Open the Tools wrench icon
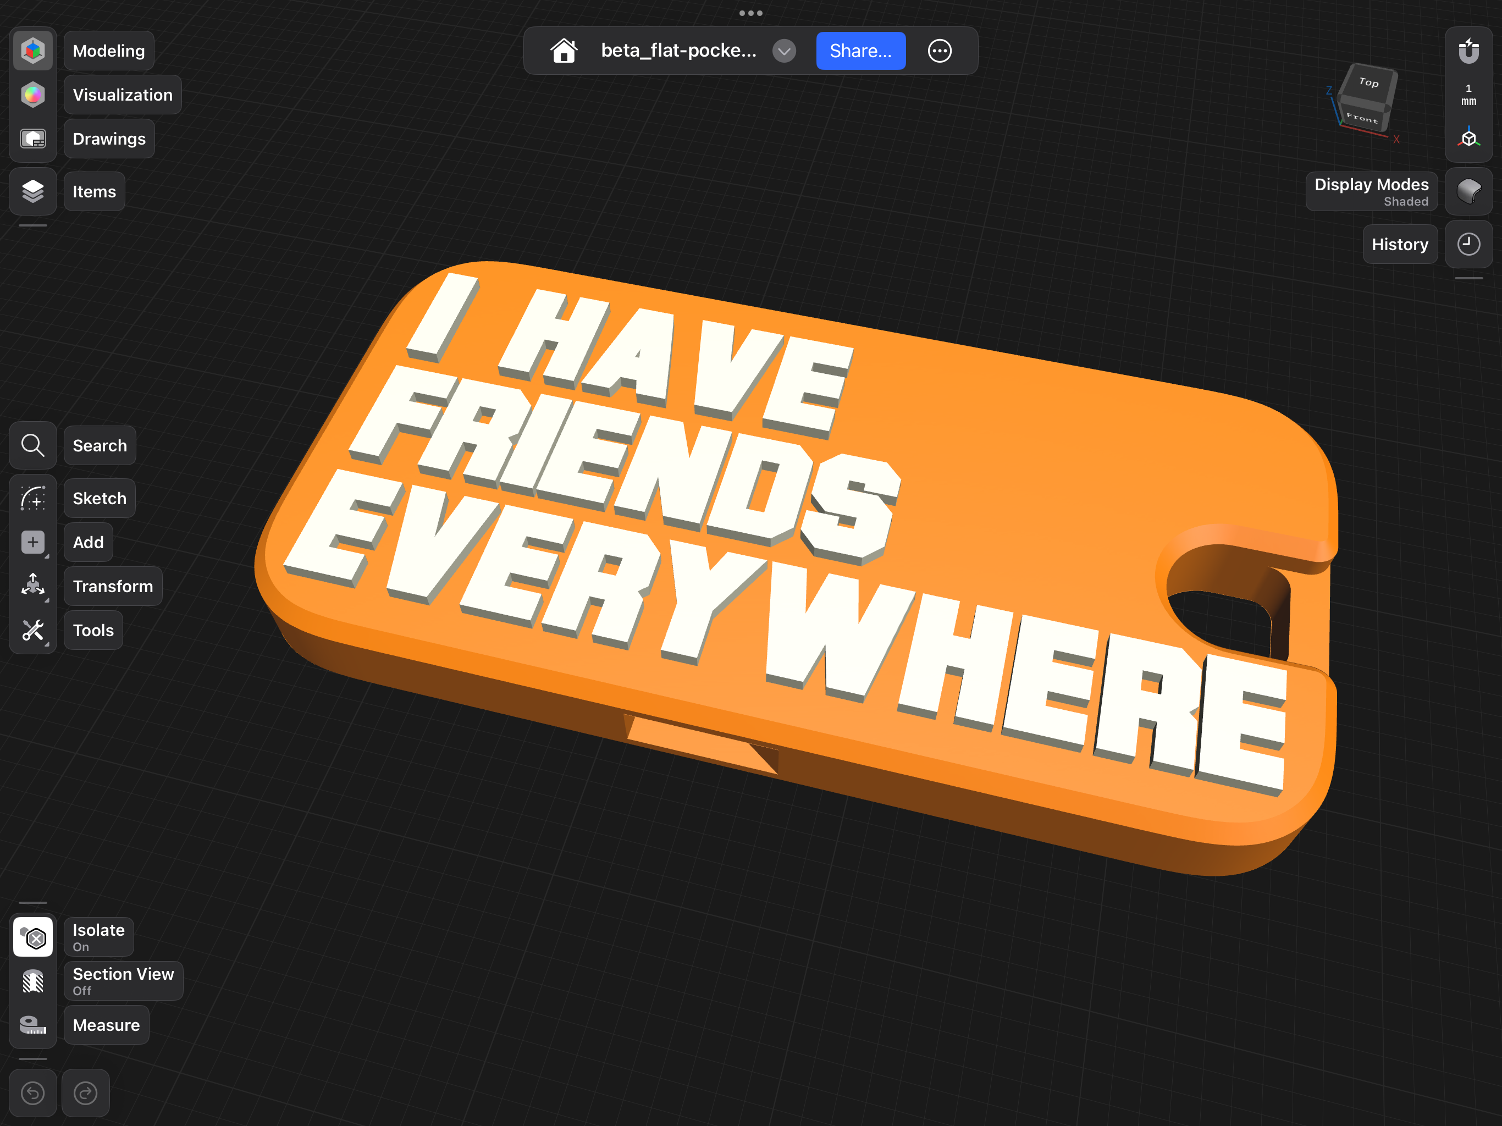1502x1126 pixels. click(x=32, y=630)
